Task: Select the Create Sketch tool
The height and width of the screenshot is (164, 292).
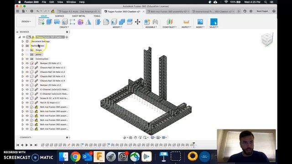Action: point(41,22)
